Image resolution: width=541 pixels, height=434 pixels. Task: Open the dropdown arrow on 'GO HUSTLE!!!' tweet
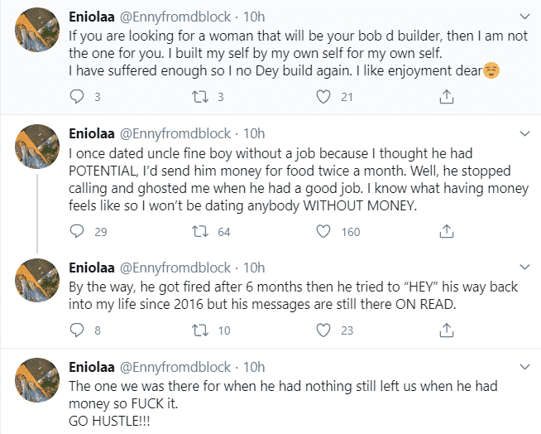[x=524, y=366]
